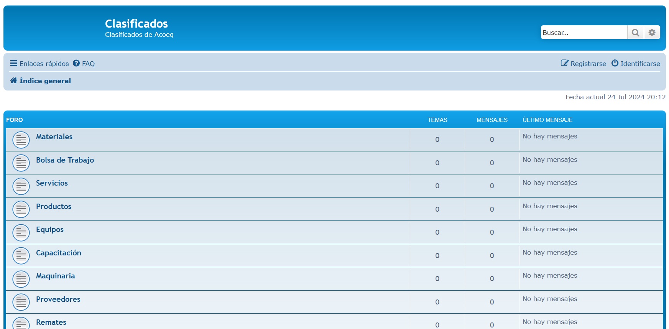Click the Equipos forum status icon
669x329 pixels.
[x=21, y=233]
